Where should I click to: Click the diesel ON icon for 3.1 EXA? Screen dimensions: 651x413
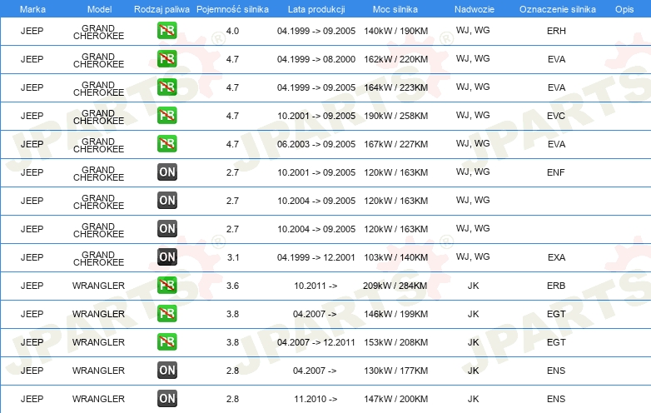point(166,257)
